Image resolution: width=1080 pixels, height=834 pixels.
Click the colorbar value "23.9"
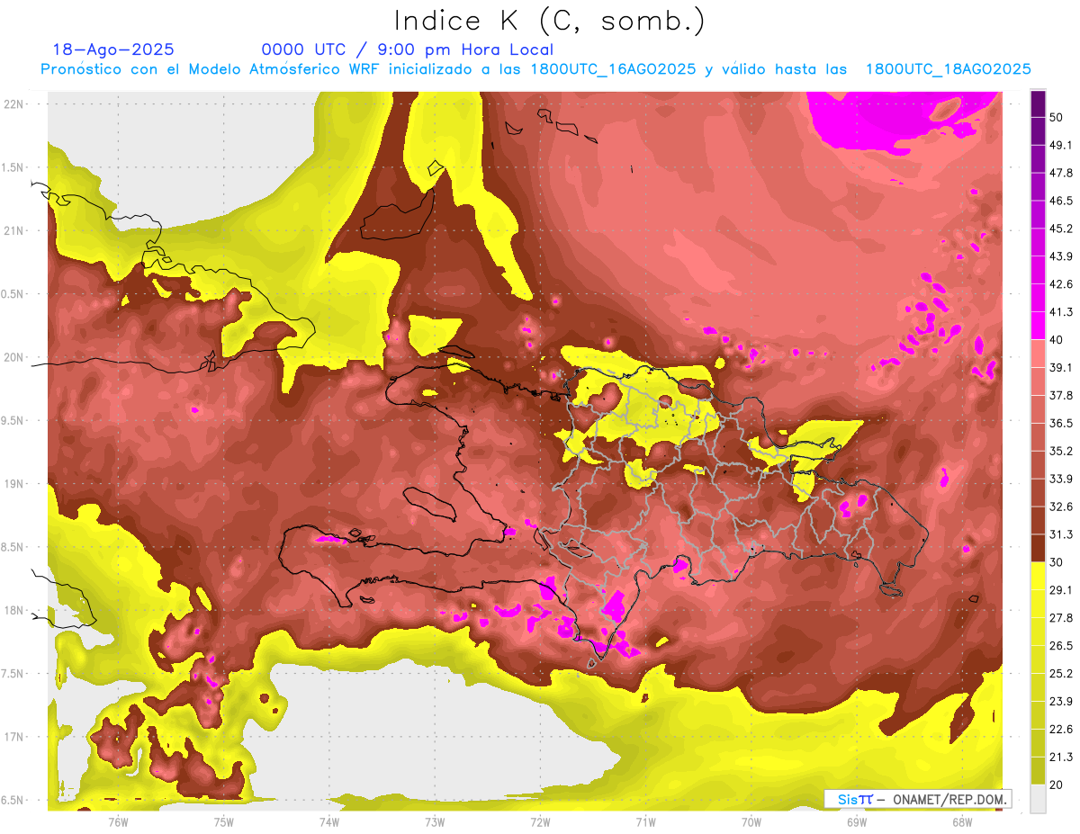pos(1061,702)
